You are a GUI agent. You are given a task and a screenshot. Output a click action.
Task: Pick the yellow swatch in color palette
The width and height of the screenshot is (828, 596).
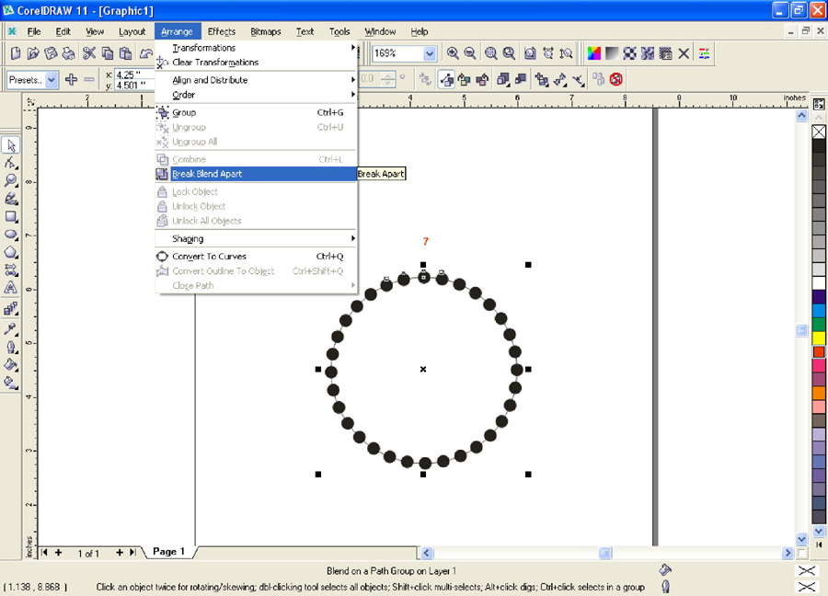819,338
